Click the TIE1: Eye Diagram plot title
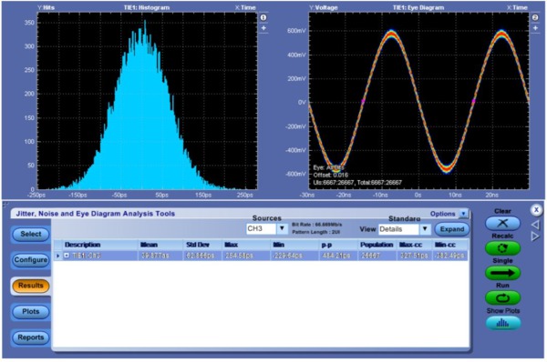Image resolution: width=547 pixels, height=362 pixels. (418, 7)
